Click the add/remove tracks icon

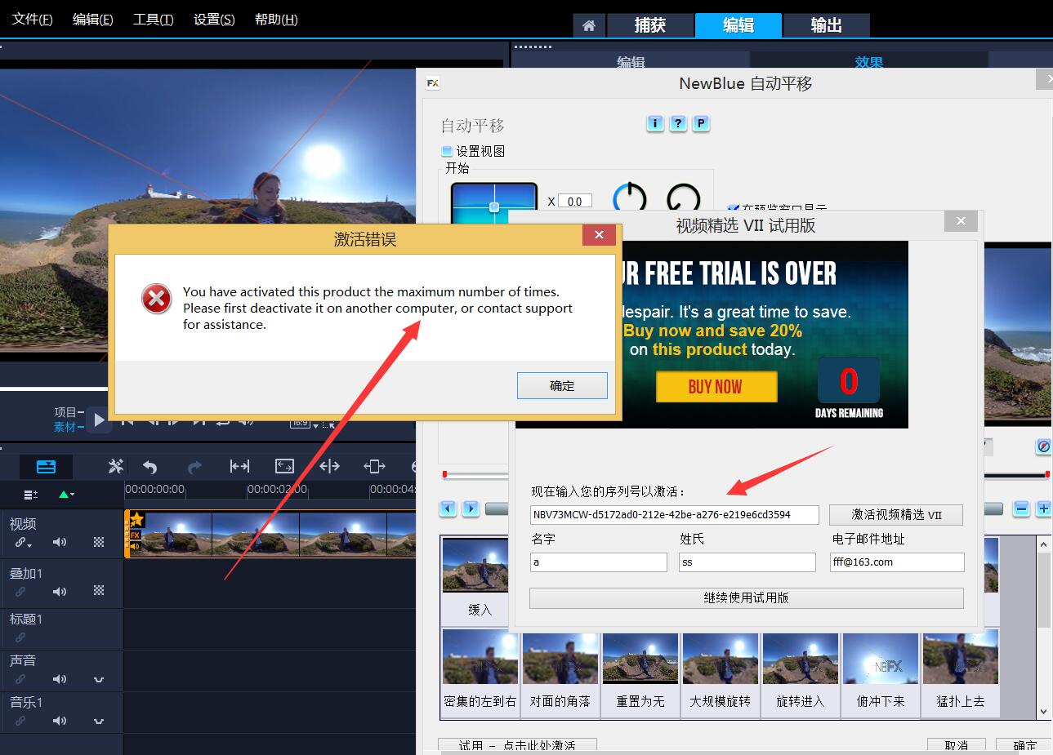pyautogui.click(x=31, y=495)
